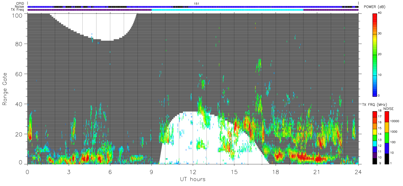Click the NOISE legend title
Viewport: 403px width, 186px height.
tap(389, 109)
